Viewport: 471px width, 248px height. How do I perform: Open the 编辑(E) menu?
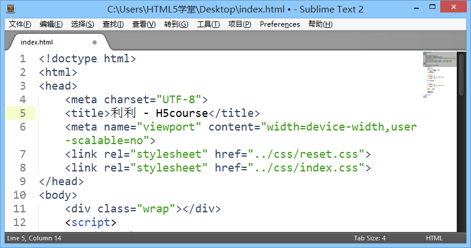click(51, 24)
